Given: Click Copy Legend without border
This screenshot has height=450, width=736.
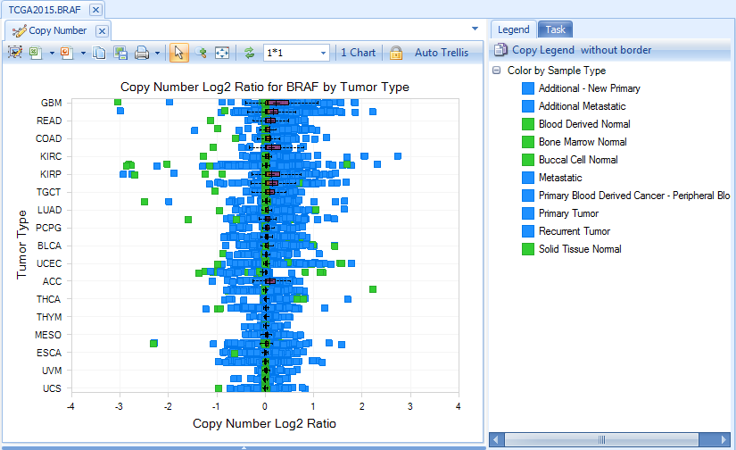Looking at the screenshot, I should pos(582,50).
